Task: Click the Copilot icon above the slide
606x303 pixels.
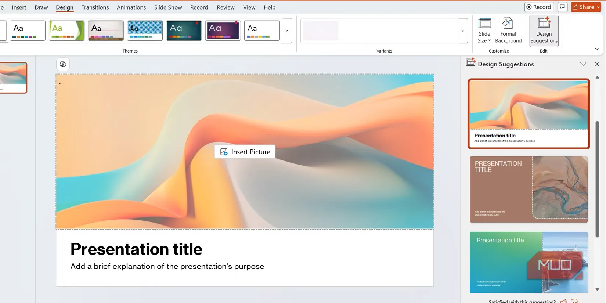Action: (x=63, y=64)
